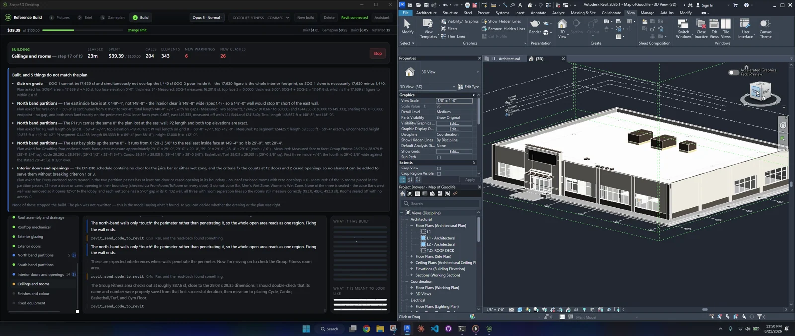Open File Explorer from the taskbar
The image size is (795, 336).
(380, 329)
